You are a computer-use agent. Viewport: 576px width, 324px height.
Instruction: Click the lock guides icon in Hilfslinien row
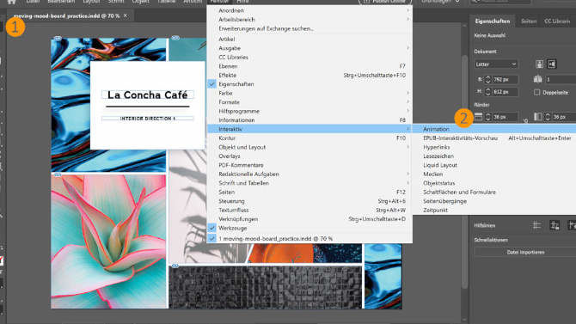(x=555, y=225)
